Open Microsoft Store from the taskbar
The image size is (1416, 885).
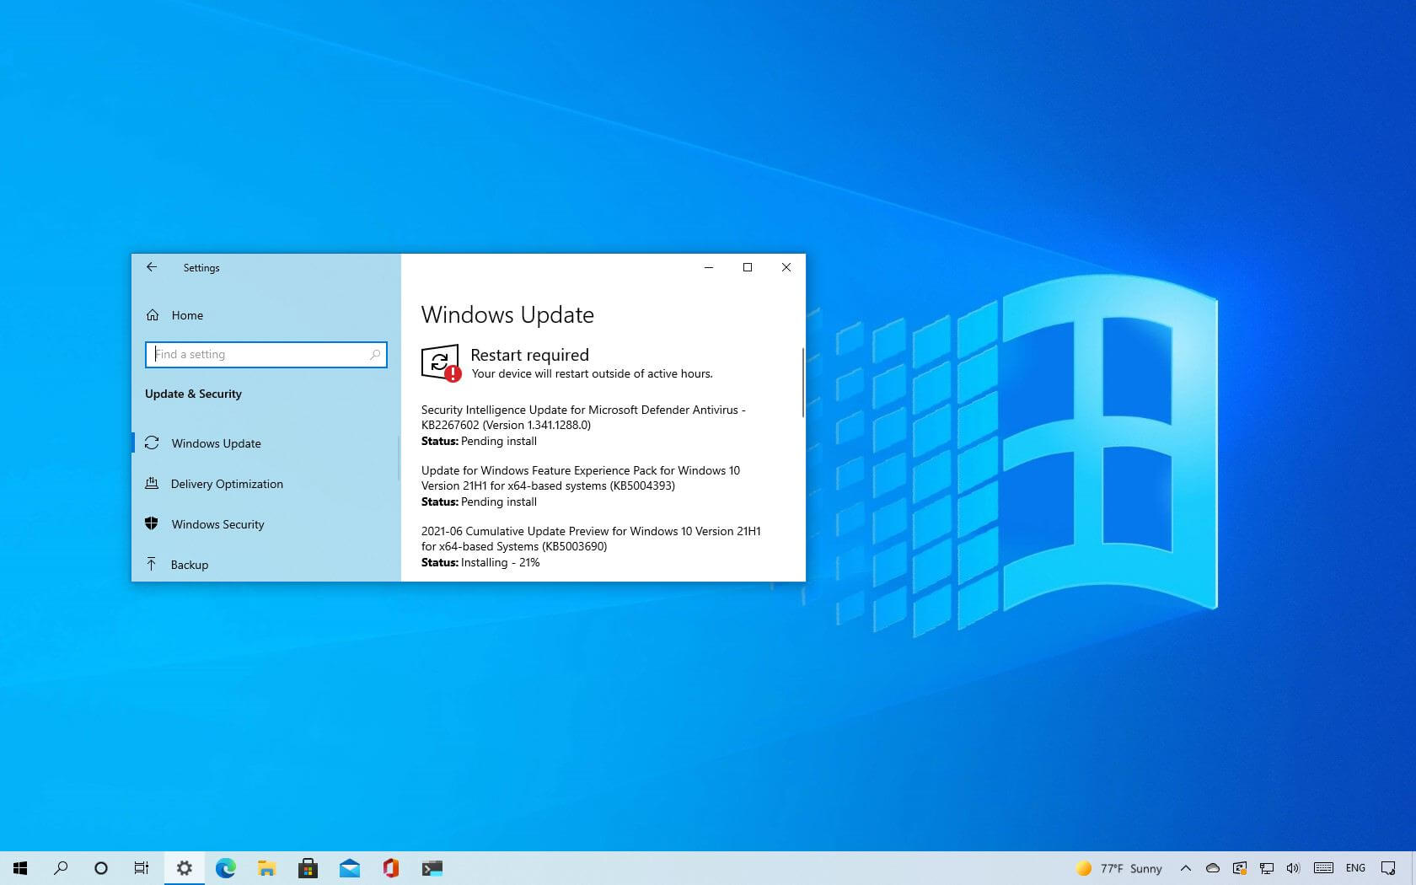(308, 868)
